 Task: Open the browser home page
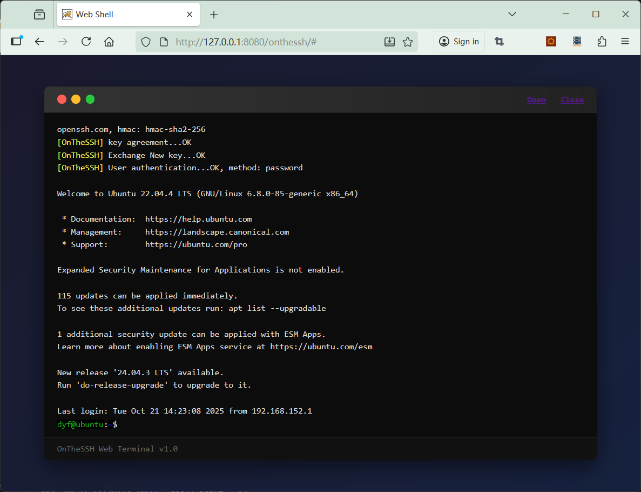pyautogui.click(x=109, y=42)
